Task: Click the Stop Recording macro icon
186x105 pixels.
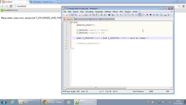Action: (x=151, y=15)
